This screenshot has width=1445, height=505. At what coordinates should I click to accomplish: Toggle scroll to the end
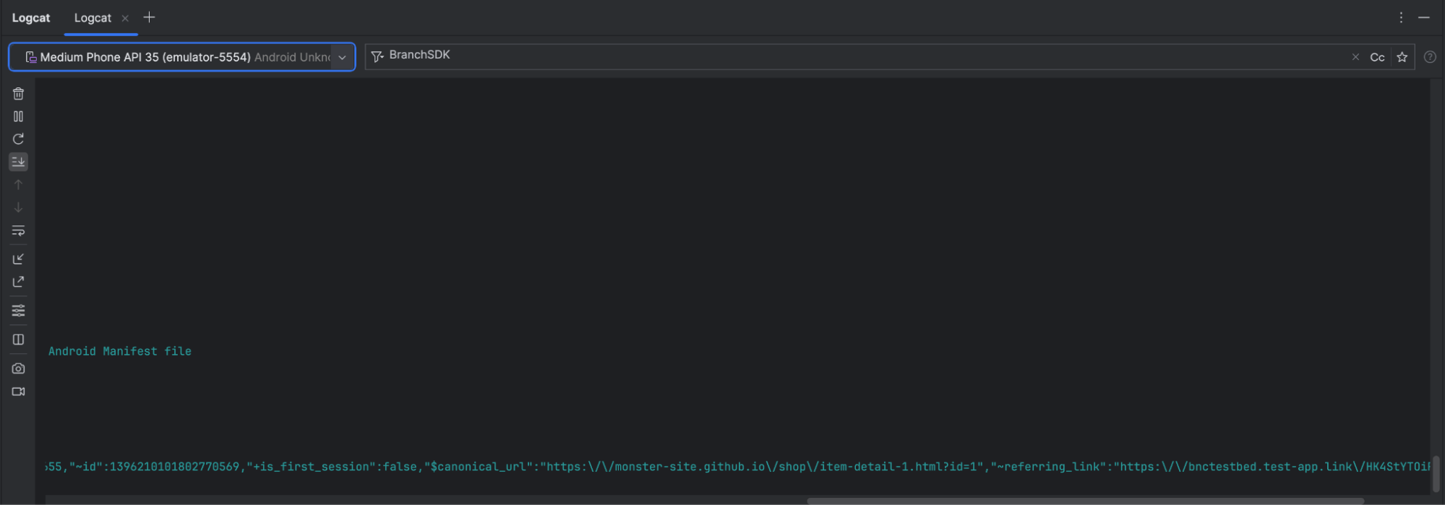click(18, 162)
